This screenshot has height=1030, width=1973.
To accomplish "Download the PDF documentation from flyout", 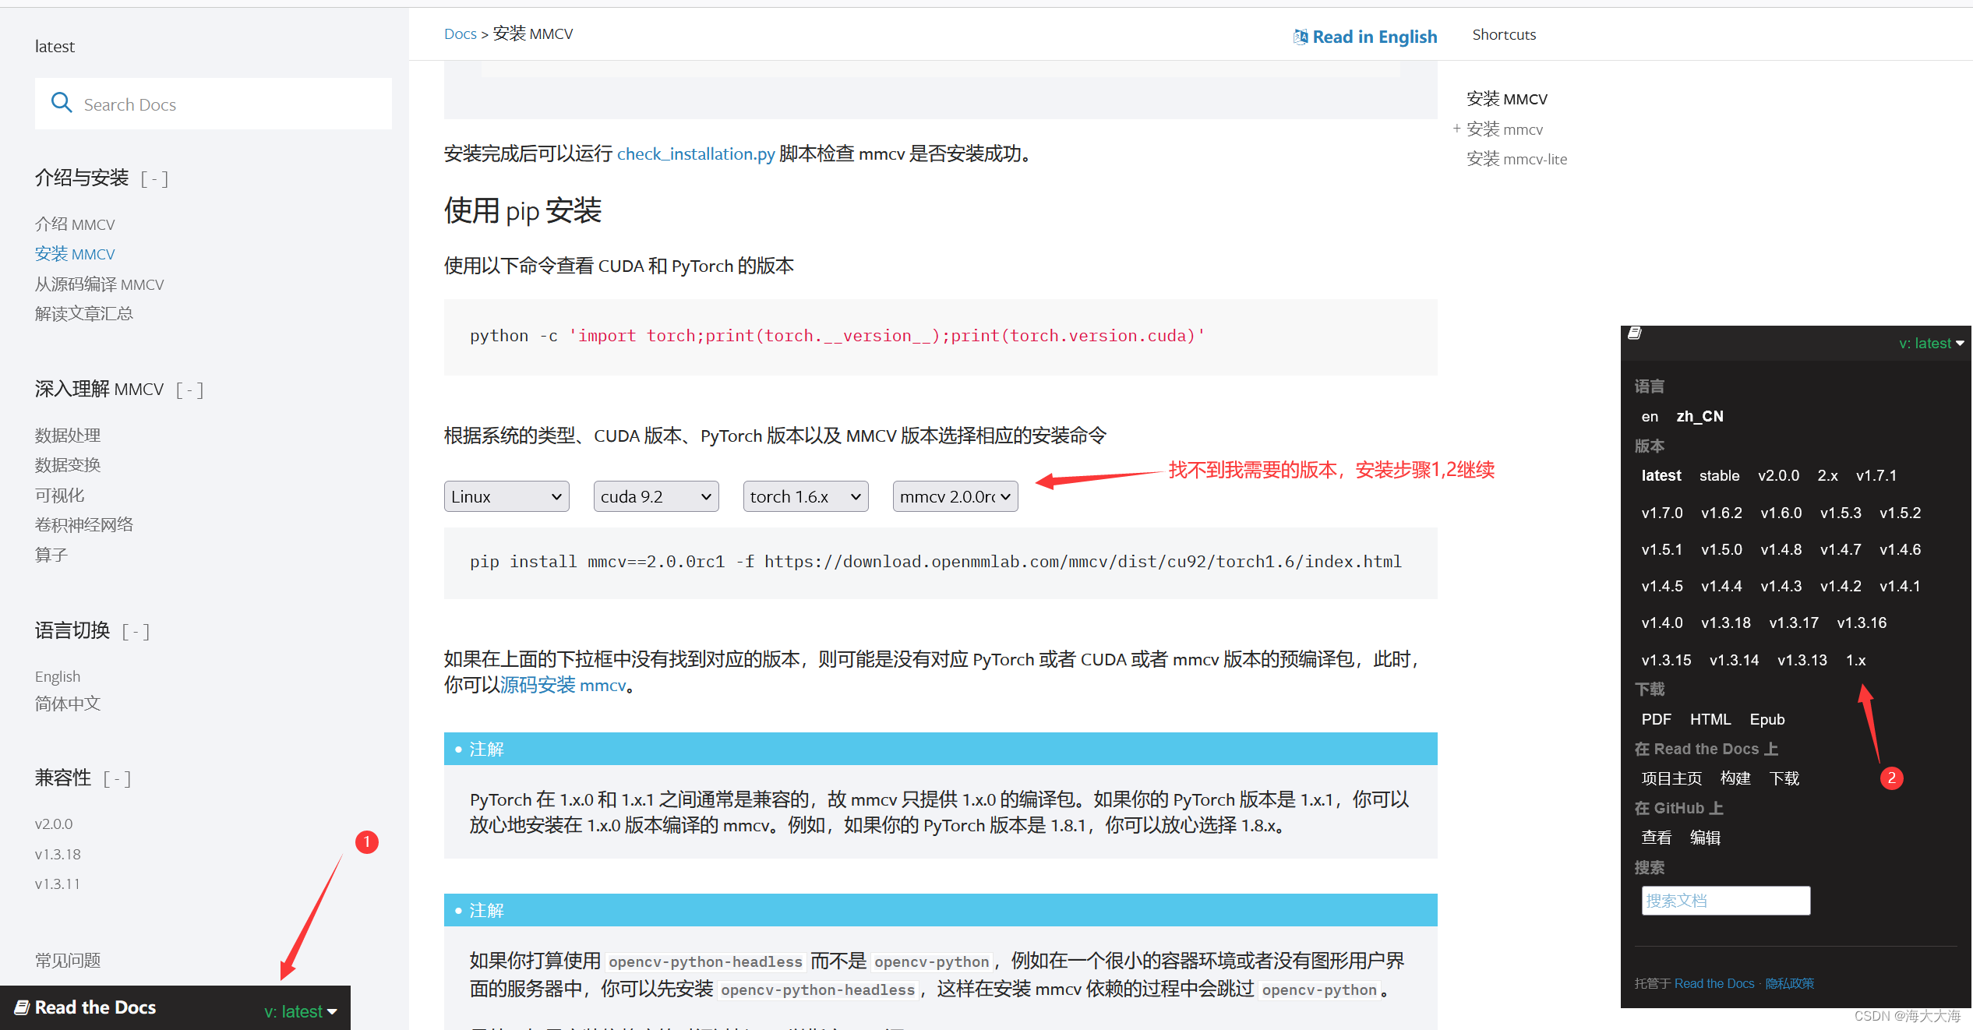I will 1657,718.
